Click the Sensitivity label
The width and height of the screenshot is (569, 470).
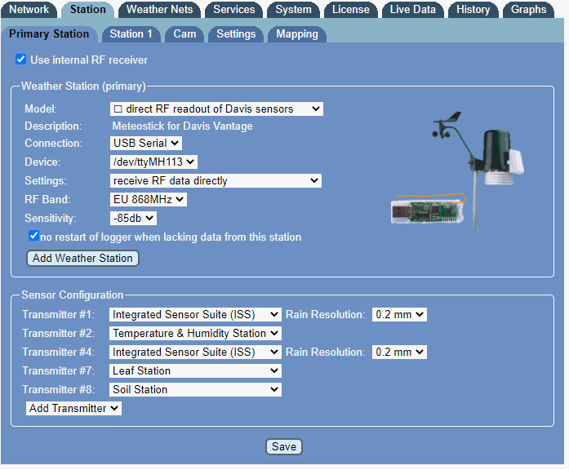pyautogui.click(x=51, y=219)
